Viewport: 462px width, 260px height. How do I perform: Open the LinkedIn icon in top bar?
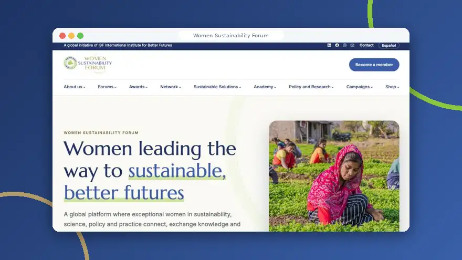pyautogui.click(x=329, y=45)
